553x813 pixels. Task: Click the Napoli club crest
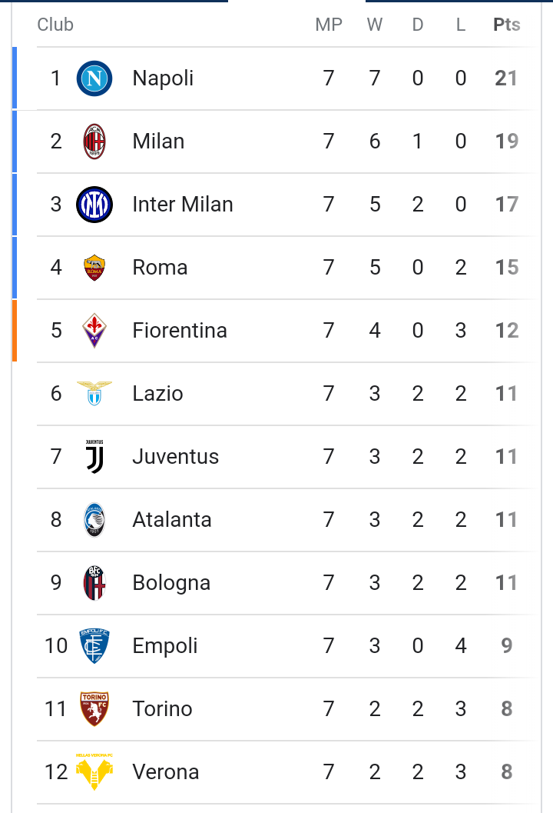94,78
